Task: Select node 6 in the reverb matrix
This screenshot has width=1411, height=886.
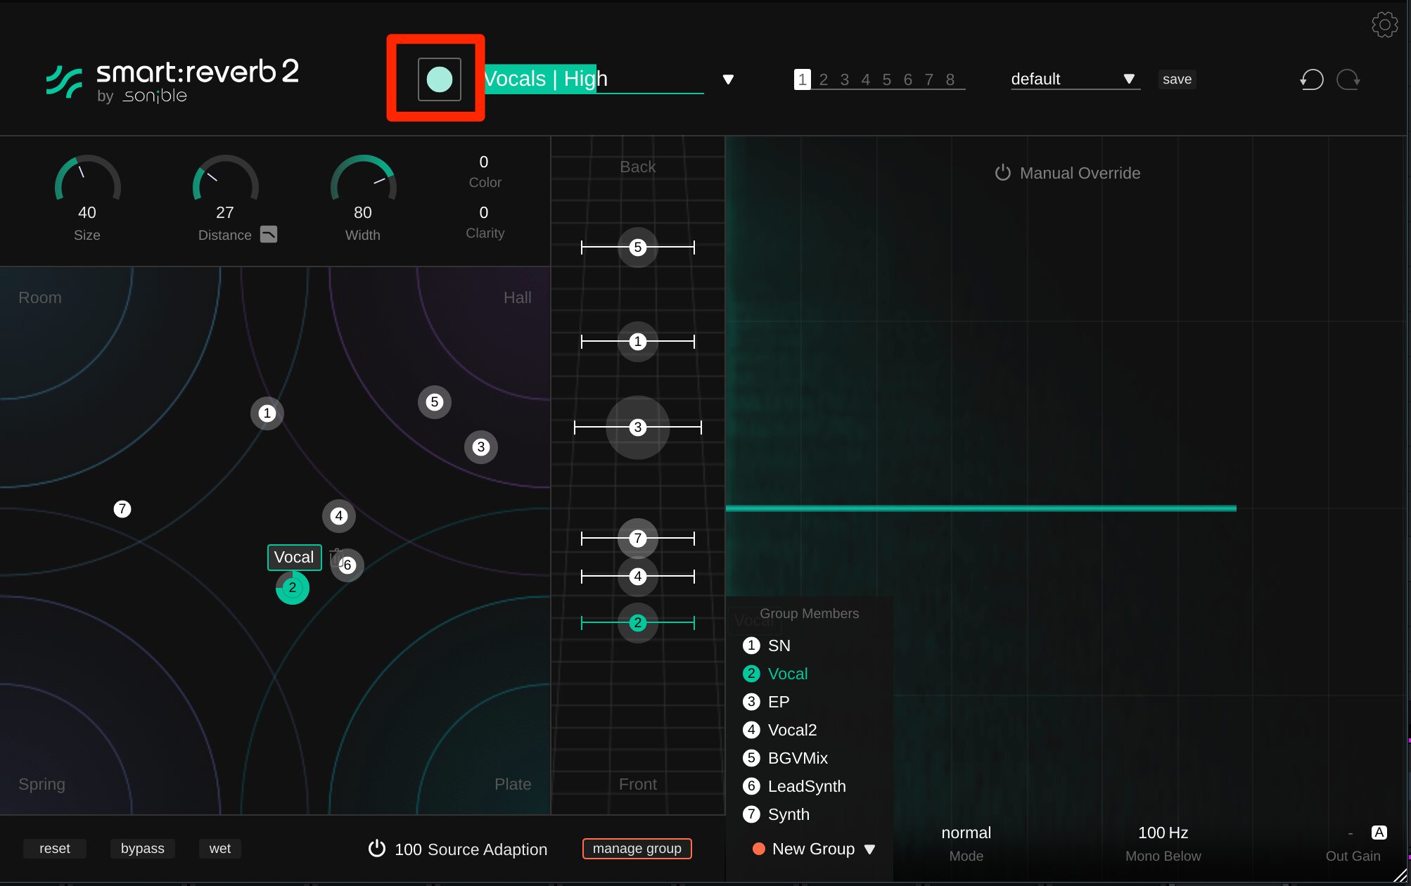Action: [x=347, y=565]
